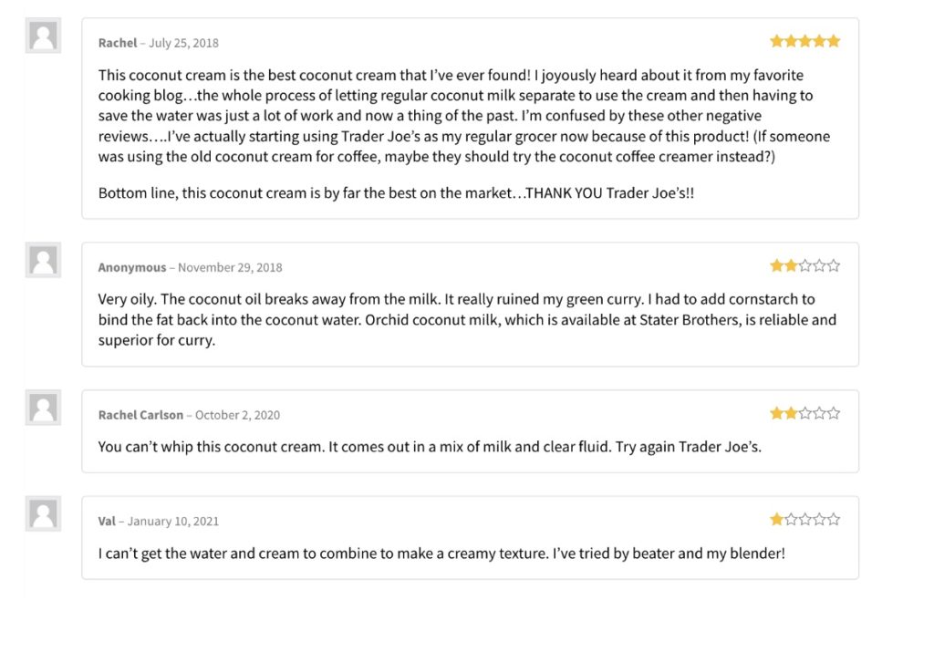Click Rachel's avatar icon

click(43, 36)
